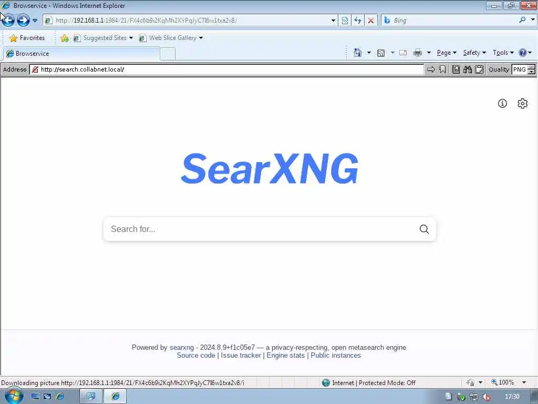
Task: Click the network tray icon
Action: click(x=474, y=397)
